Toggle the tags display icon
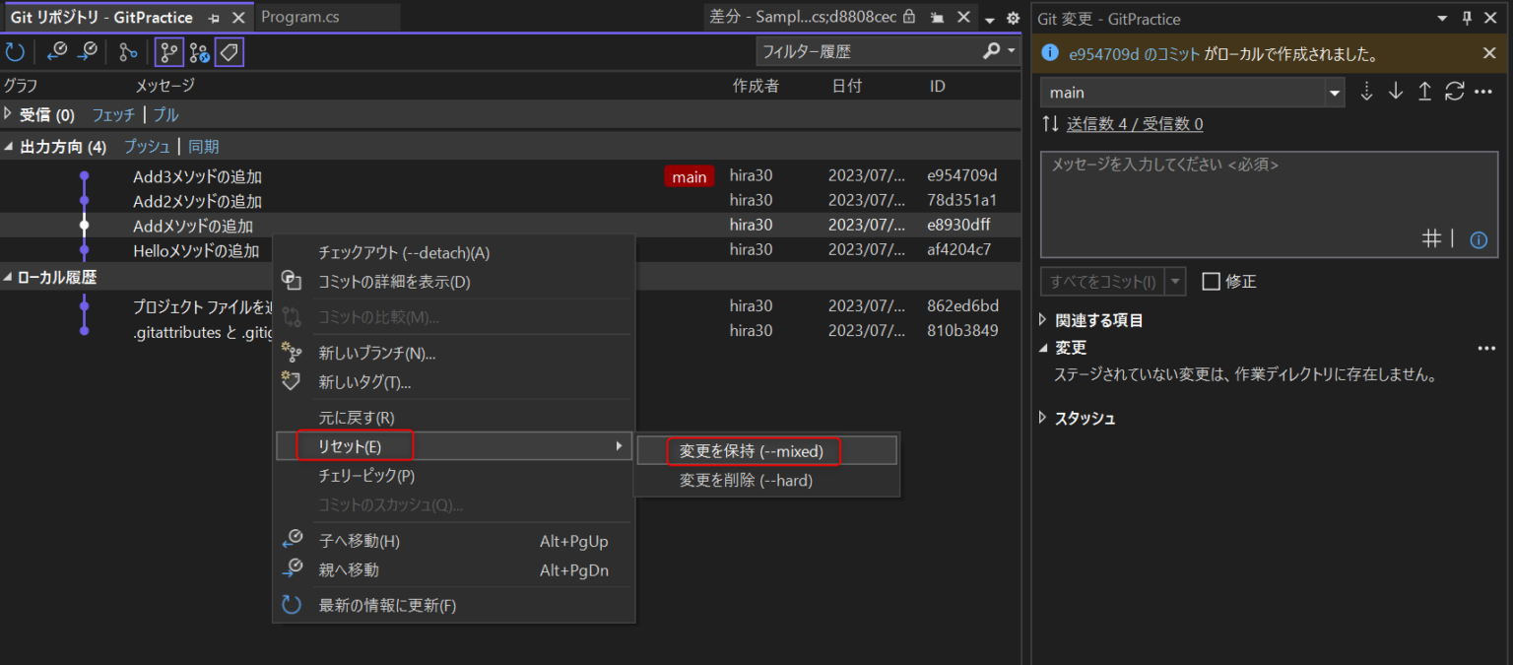 228,50
